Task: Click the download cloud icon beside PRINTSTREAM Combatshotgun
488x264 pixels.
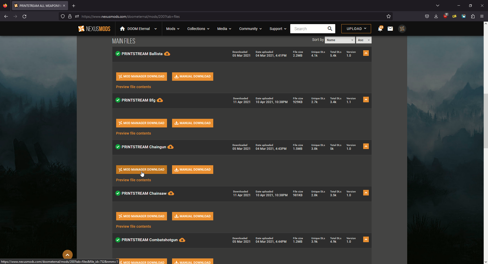Action: 182,240
